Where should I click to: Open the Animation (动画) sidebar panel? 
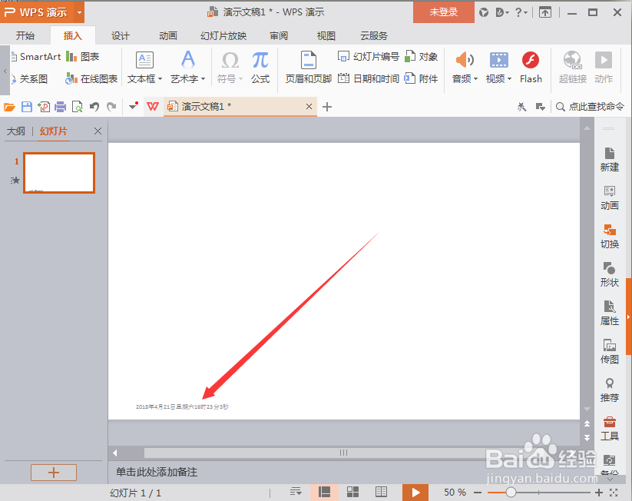(x=609, y=198)
